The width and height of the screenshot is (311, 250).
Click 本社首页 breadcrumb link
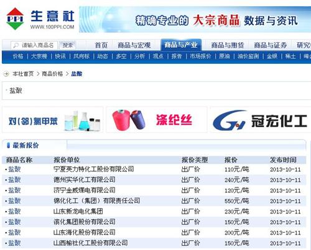click(23, 74)
